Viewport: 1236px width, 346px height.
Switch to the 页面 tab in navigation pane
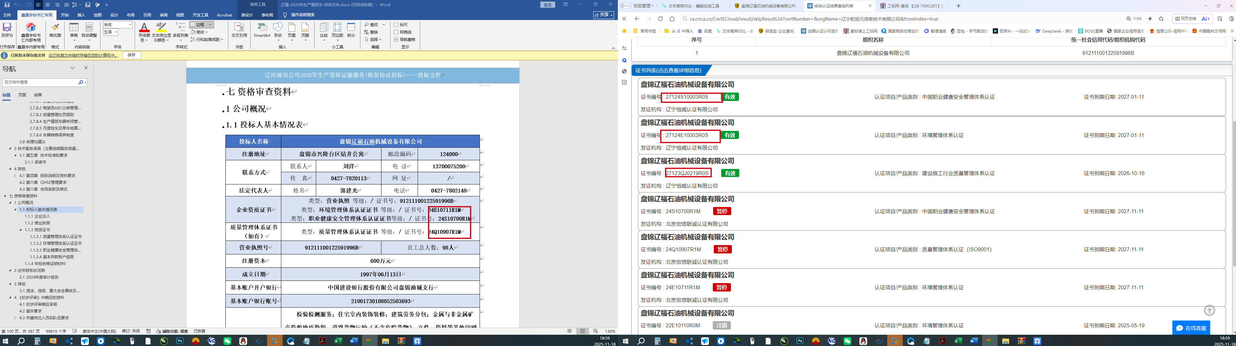(x=22, y=95)
